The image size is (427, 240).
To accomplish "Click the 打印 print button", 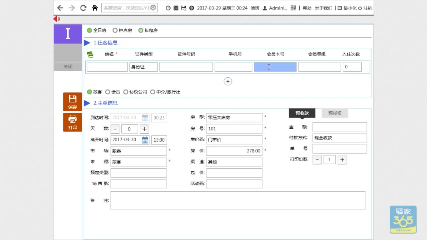I will [x=72, y=122].
